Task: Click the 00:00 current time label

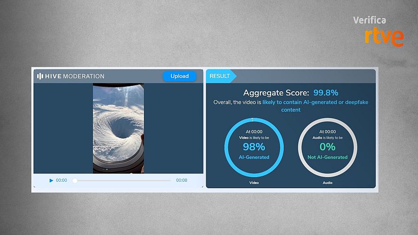Action: point(61,180)
